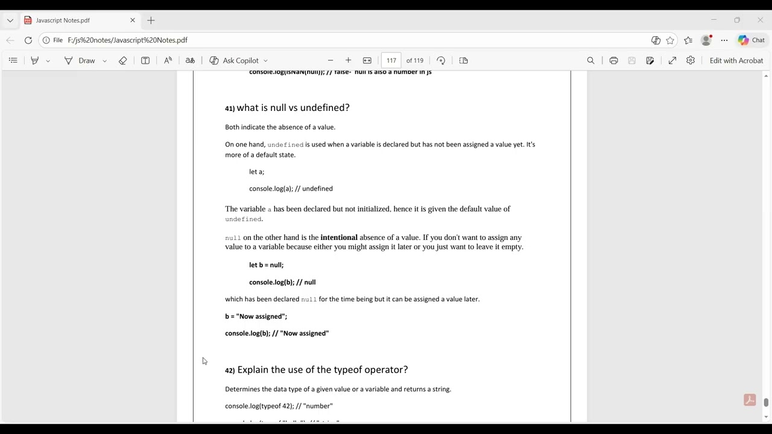Open the Copilot Chat sidebar
Screen dimensions: 772x434
(x=751, y=40)
